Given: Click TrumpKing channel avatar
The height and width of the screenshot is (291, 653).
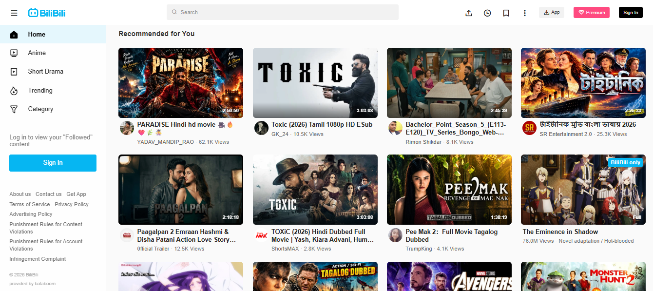Looking at the screenshot, I should tap(395, 235).
